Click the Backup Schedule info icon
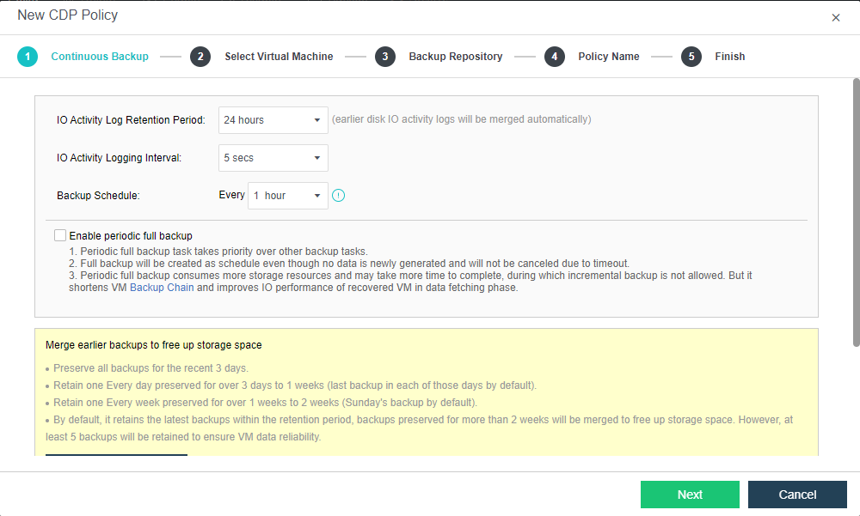 [339, 196]
